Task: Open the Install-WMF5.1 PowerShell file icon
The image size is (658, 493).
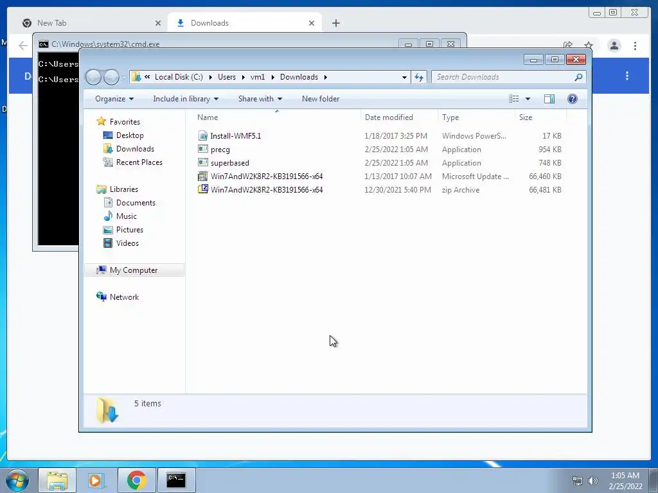Action: (x=203, y=136)
